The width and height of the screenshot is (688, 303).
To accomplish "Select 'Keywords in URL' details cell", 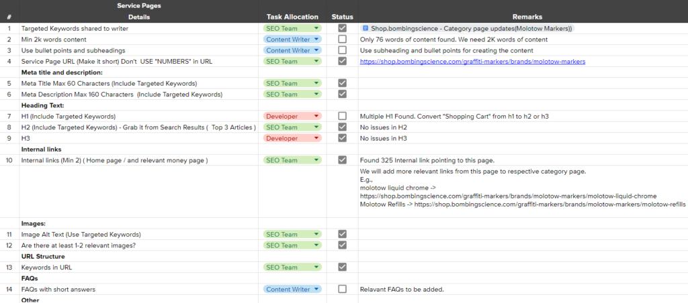I will coord(139,267).
